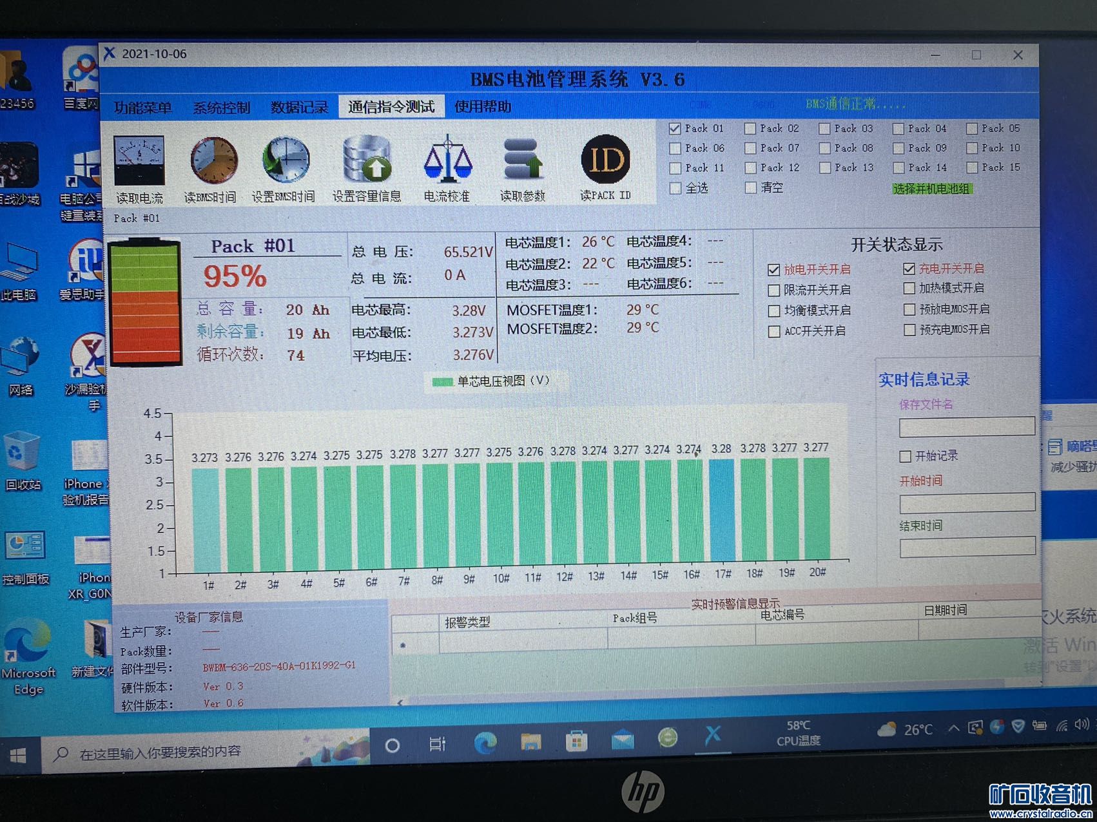Image resolution: width=1097 pixels, height=822 pixels.
Task: Open Microsoft Store from taskbar
Action: coord(576,741)
